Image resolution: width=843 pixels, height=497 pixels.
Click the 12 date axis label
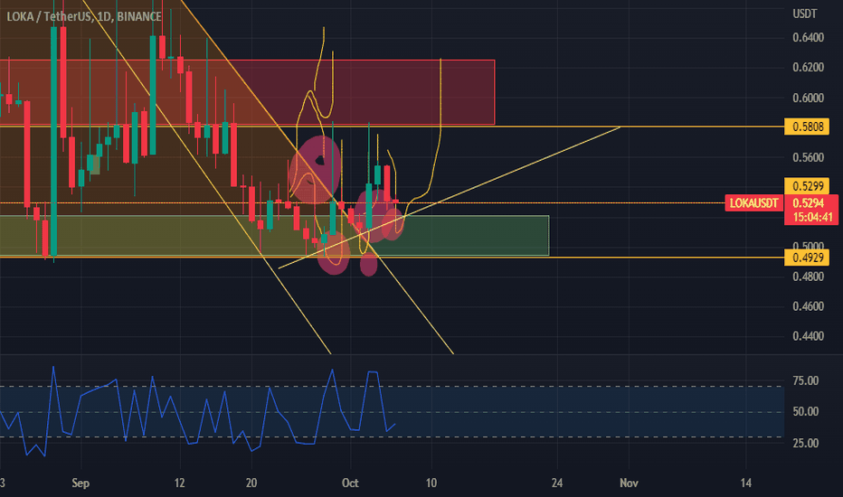click(x=180, y=483)
